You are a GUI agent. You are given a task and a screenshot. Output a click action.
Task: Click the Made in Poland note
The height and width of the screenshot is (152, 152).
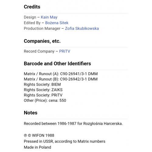tap(37, 147)
